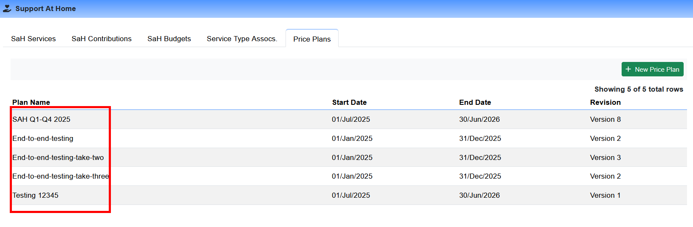This screenshot has width=693, height=227.
Task: Open the SaH Services tab
Action: pyautogui.click(x=33, y=39)
